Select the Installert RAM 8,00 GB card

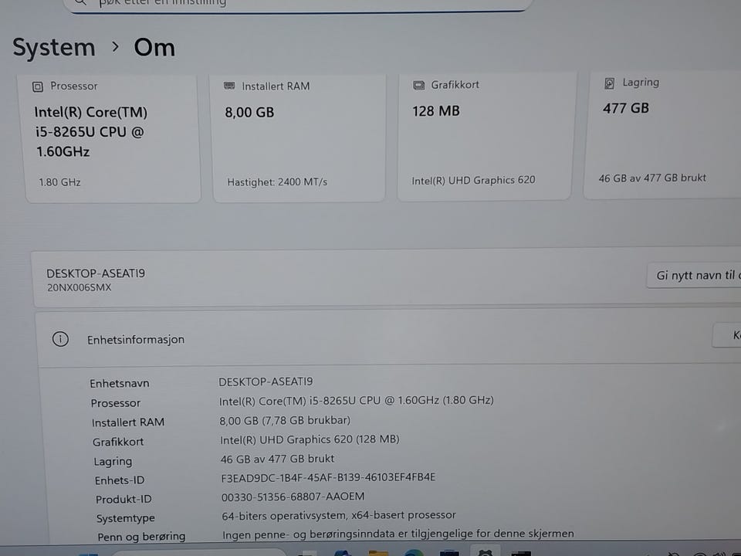299,137
